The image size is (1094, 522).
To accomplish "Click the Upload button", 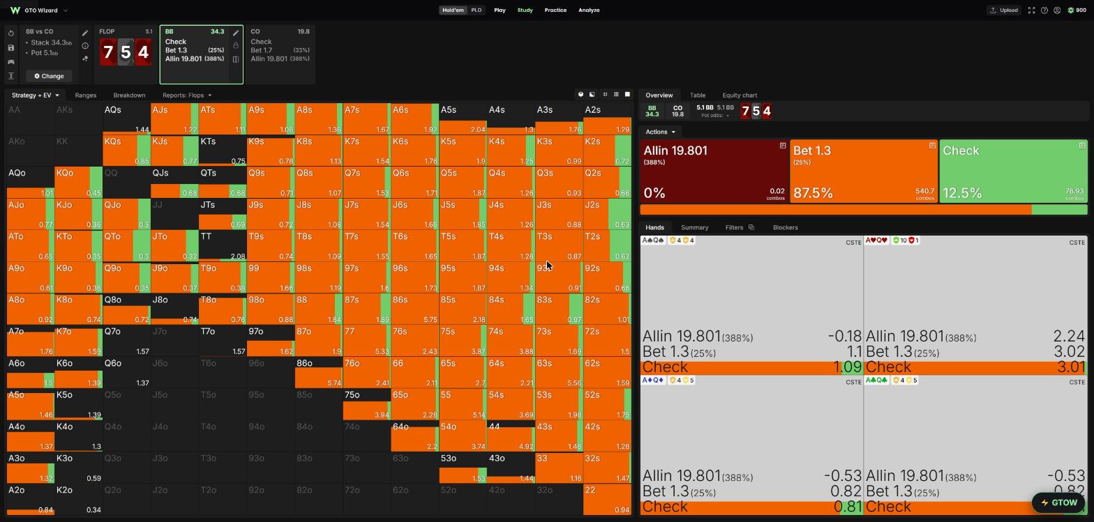I will tap(1003, 10).
